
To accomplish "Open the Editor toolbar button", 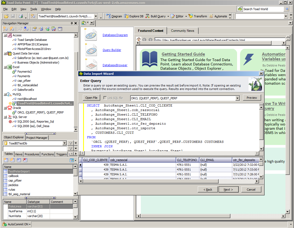I will coord(177,16).
